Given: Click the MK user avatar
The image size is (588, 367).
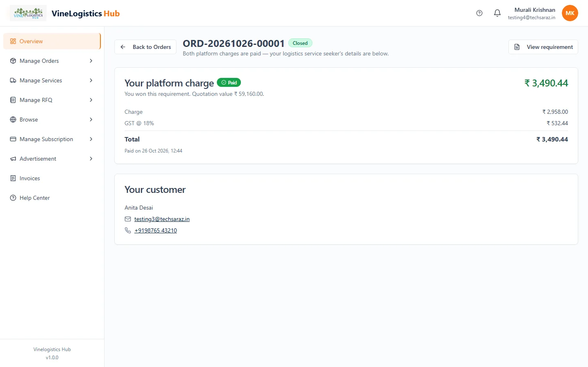Looking at the screenshot, I should (570, 13).
